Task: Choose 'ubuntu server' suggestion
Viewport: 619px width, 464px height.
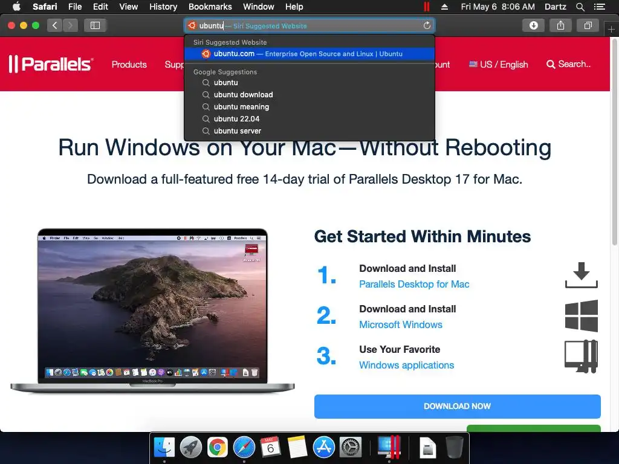Action: [309, 130]
